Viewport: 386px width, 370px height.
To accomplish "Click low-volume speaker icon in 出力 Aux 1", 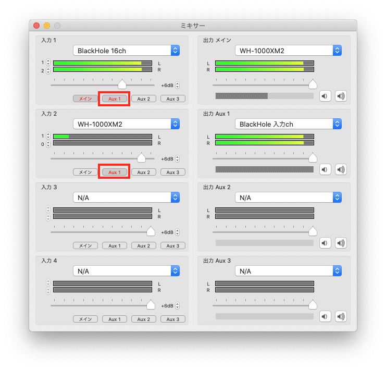I will coord(325,169).
